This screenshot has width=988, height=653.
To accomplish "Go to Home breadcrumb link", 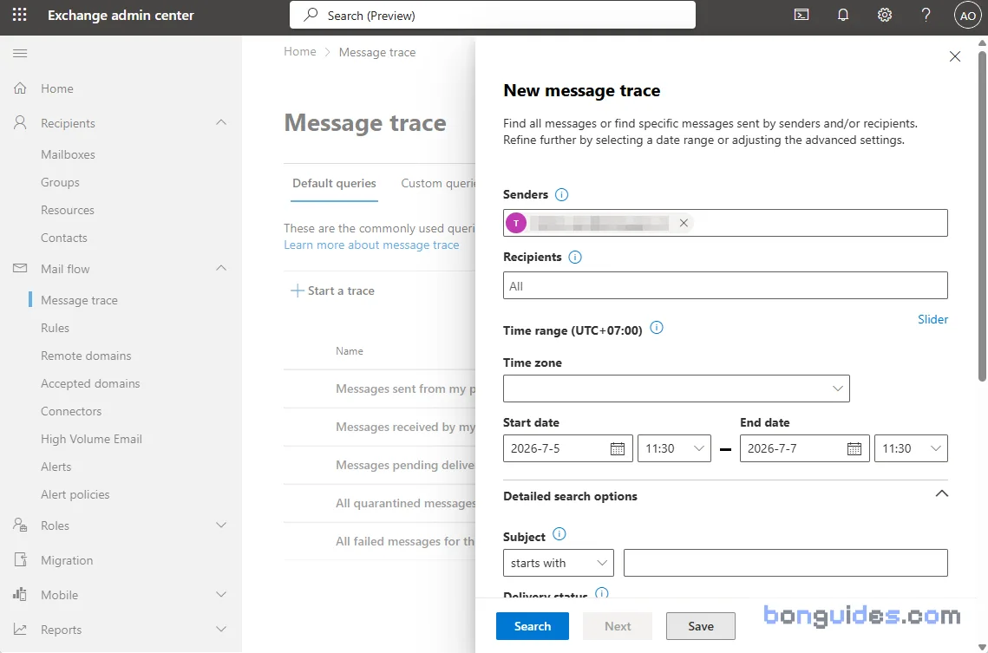I will click(300, 52).
